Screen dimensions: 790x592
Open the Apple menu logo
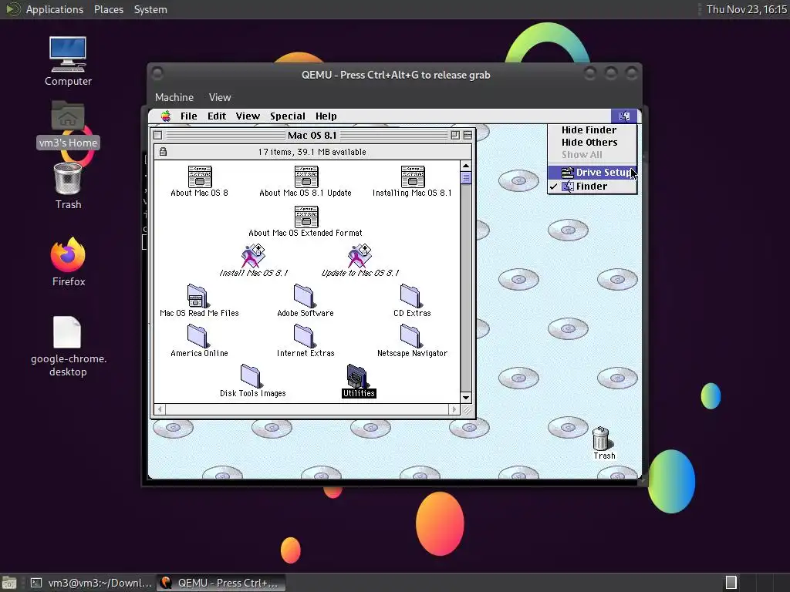pos(166,116)
